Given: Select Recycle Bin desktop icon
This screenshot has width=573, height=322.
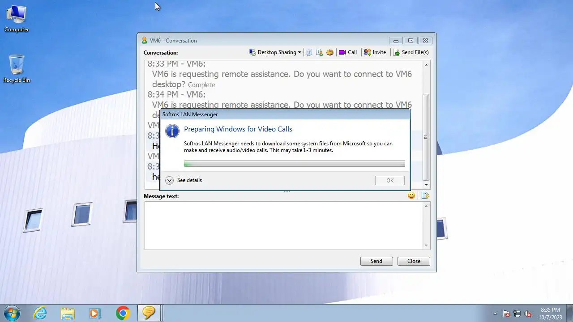Looking at the screenshot, I should 17,69.
